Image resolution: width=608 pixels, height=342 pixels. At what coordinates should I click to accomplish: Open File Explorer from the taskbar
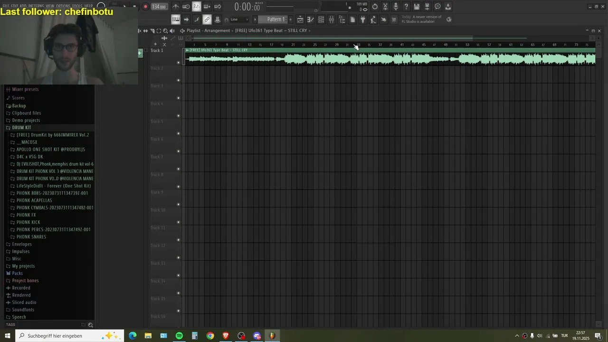tap(148, 336)
